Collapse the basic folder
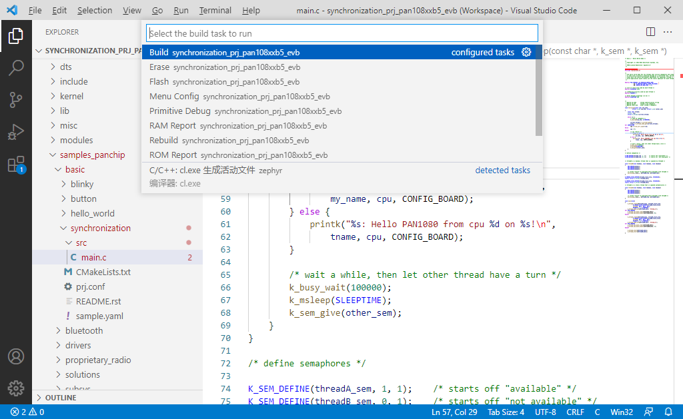The image size is (683, 419). coord(58,169)
